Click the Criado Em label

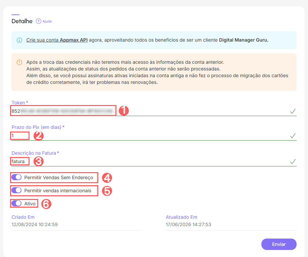[23, 217]
